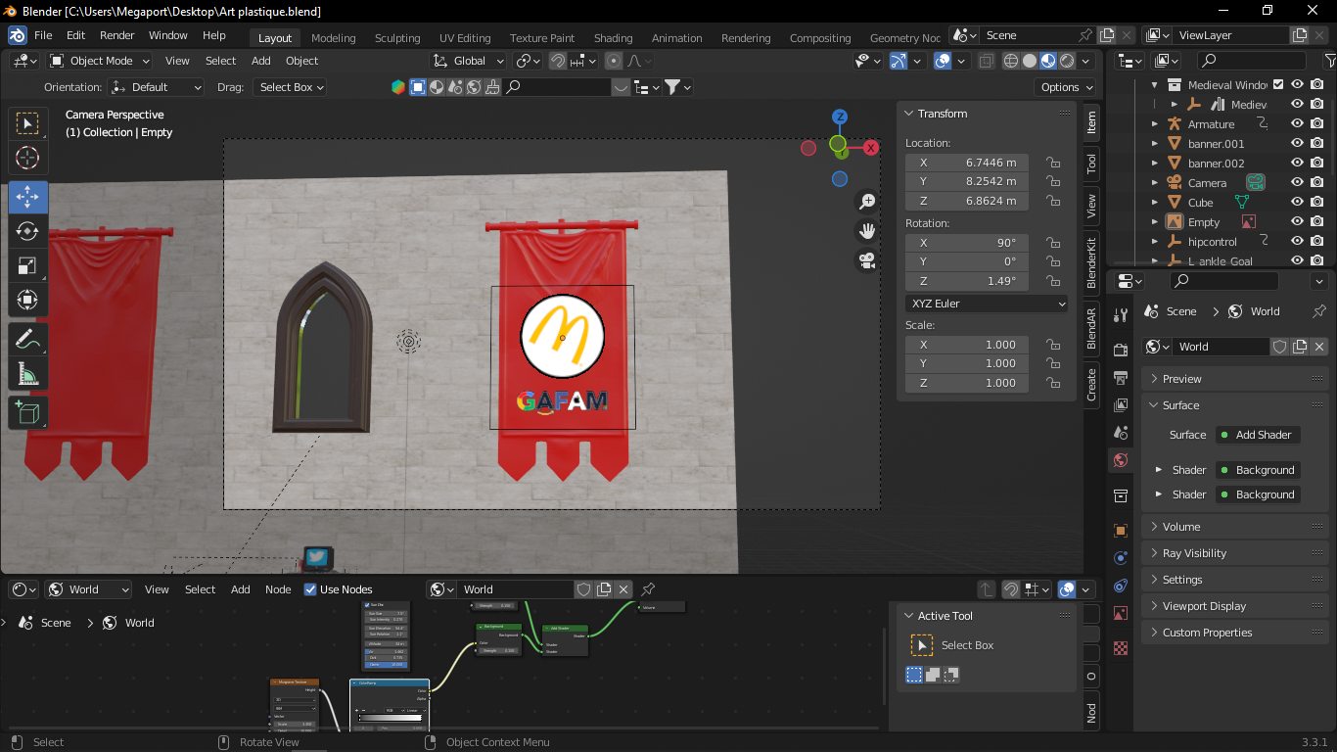Open the Object Mode dropdown

[100, 61]
